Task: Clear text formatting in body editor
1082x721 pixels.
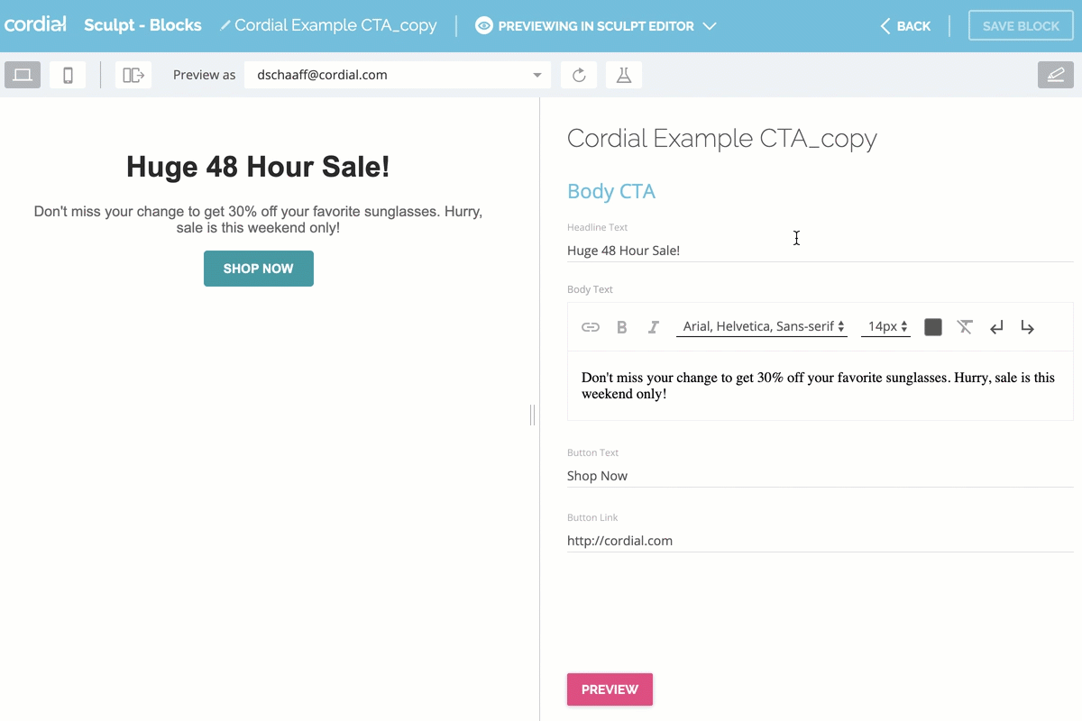Action: click(965, 327)
